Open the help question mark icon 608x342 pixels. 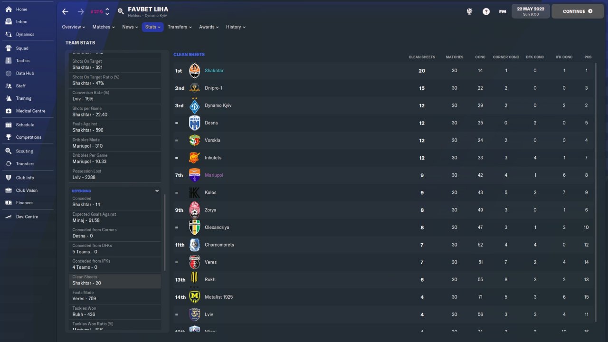click(x=486, y=11)
